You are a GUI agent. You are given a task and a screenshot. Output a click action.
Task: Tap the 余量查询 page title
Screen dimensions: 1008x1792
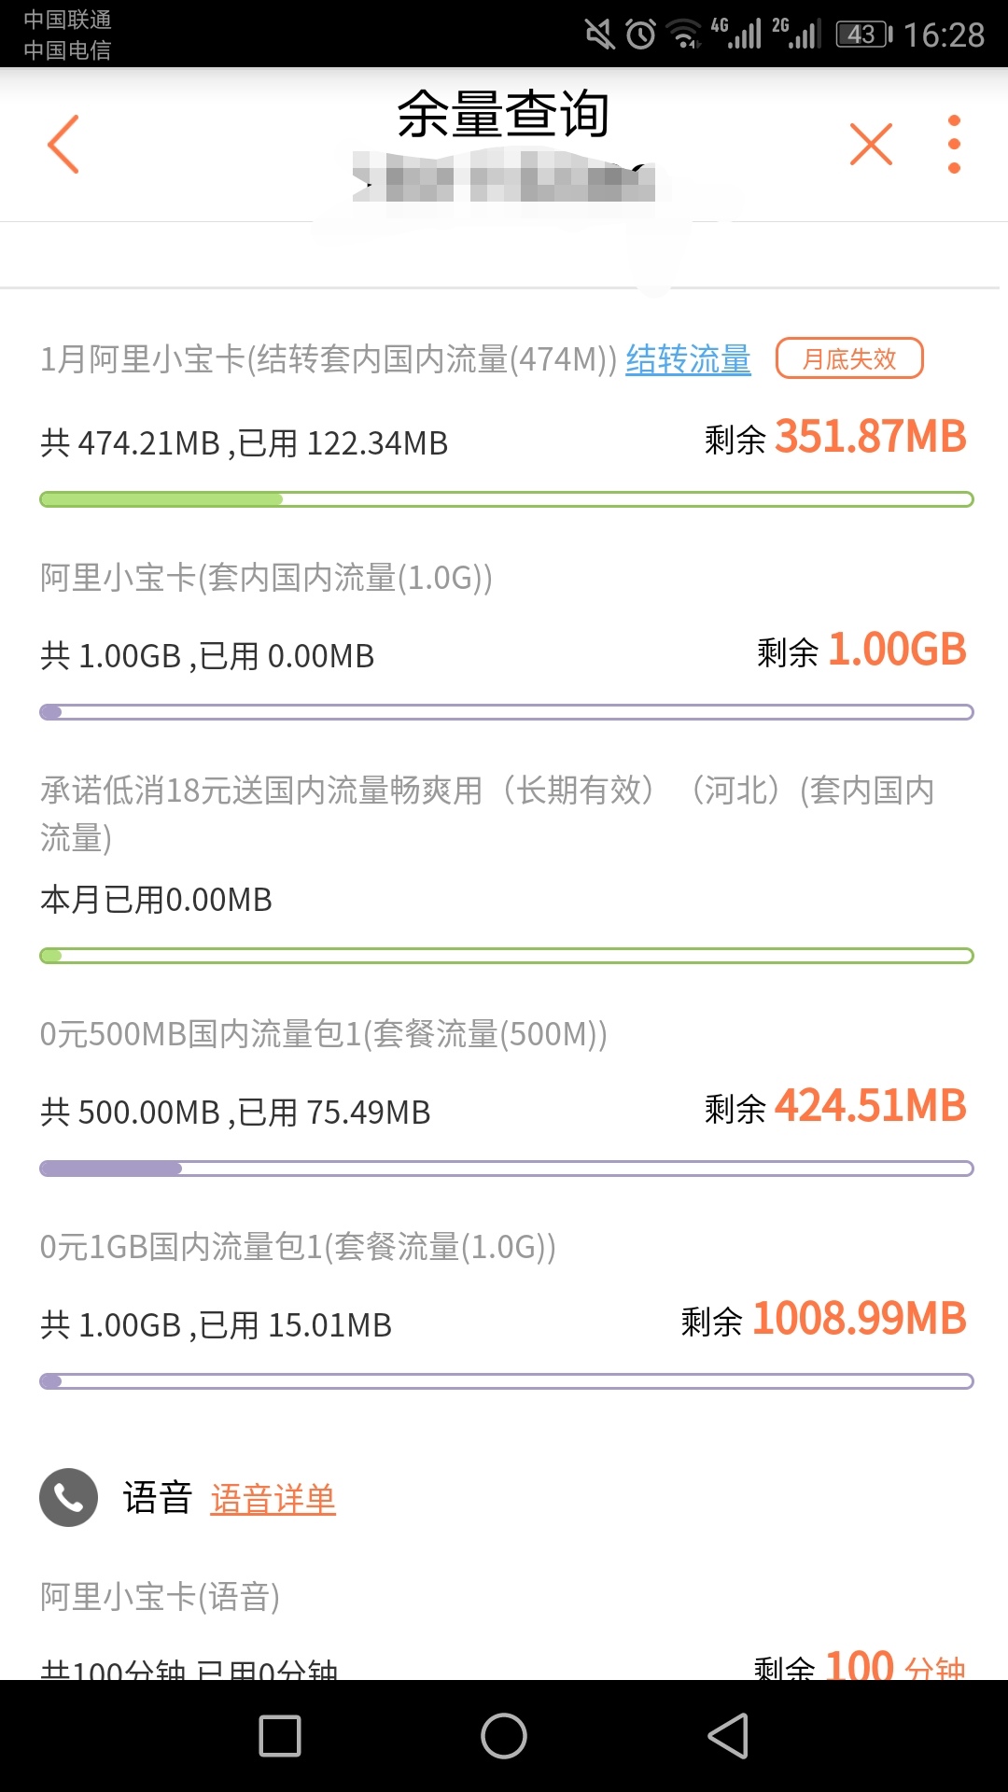tap(503, 114)
